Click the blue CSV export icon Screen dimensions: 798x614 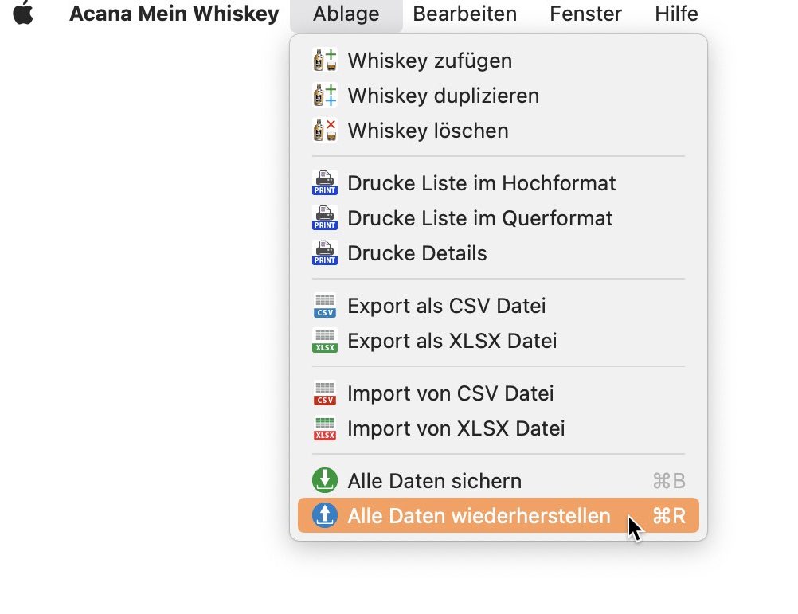(325, 306)
